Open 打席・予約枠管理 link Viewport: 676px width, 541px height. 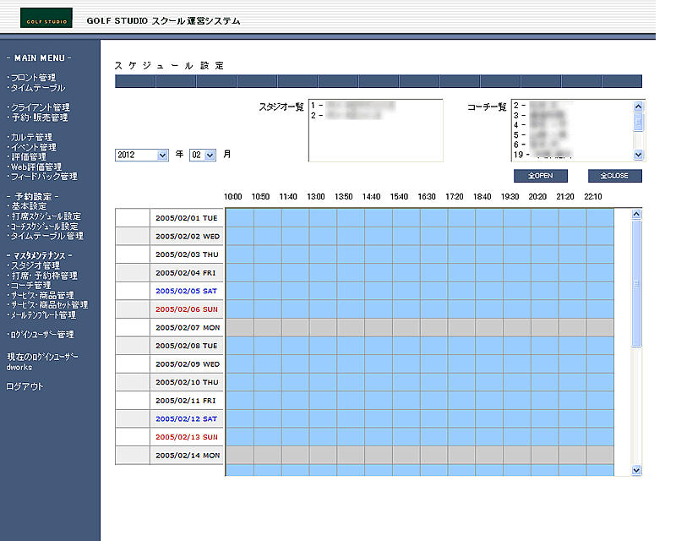click(45, 276)
